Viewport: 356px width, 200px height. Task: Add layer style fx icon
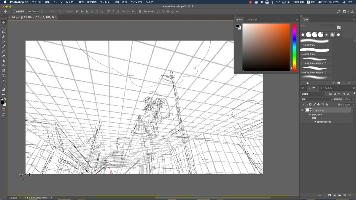(325, 195)
